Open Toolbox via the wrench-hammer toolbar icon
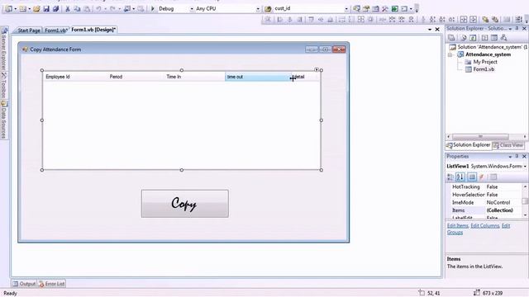529x297 pixels. click(x=385, y=9)
